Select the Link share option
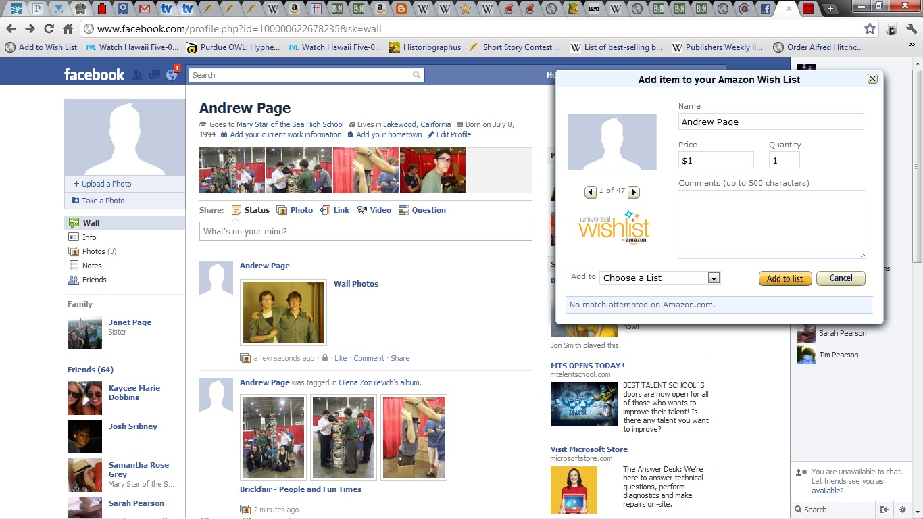Screen dimensions: 923x519 (x=335, y=210)
